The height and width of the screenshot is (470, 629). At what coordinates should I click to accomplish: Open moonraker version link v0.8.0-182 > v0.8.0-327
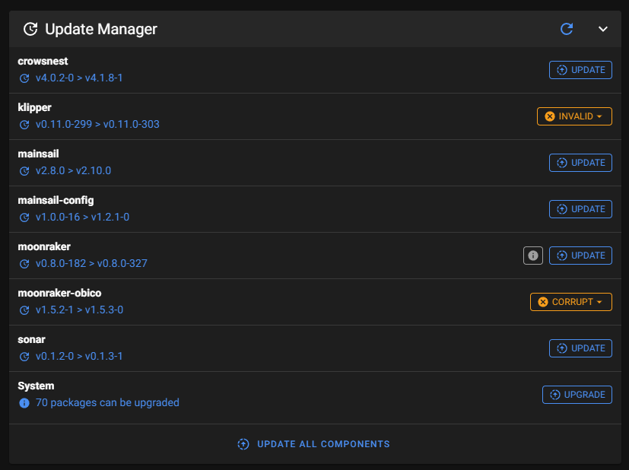click(91, 263)
